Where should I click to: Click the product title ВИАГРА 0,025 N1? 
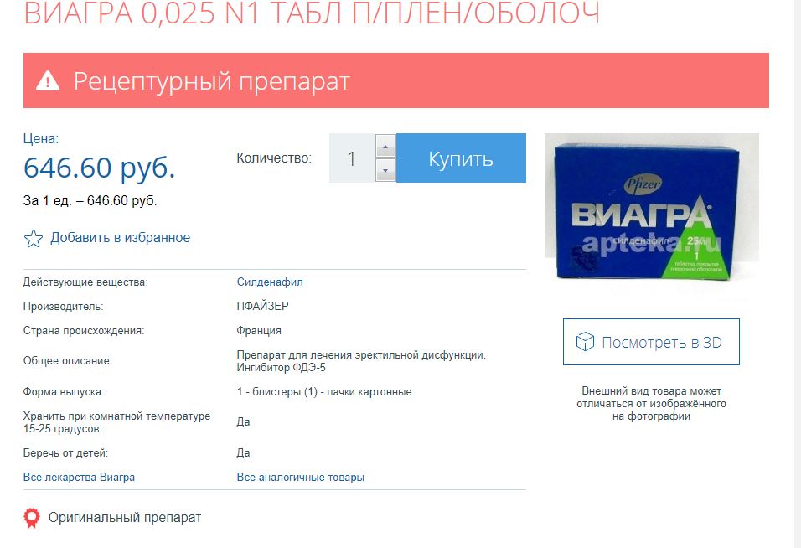[312, 13]
